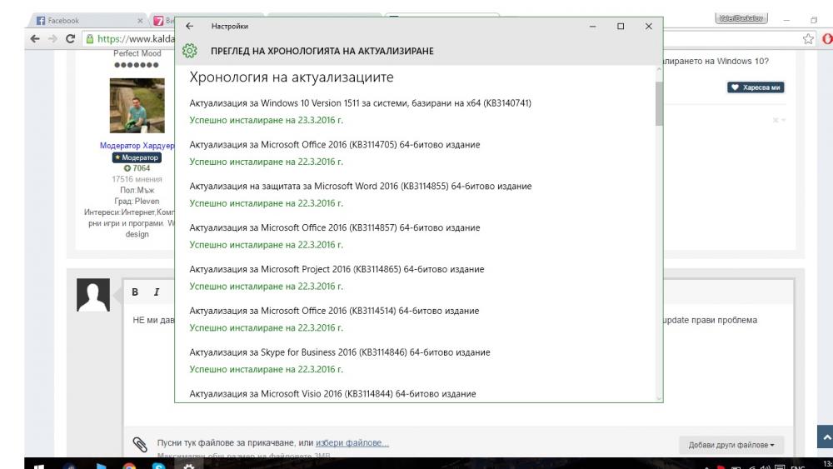This screenshot has width=833, height=469.
Task: Select the Visio 2016 KB3114844 update entry
Action: click(x=332, y=393)
